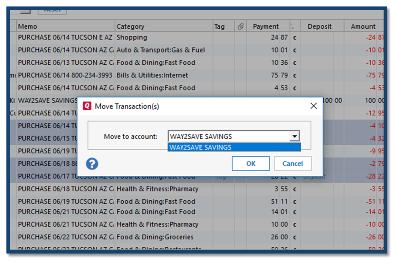
Task: Click the Food & Dining:Groceries category cell
Action: [155, 237]
